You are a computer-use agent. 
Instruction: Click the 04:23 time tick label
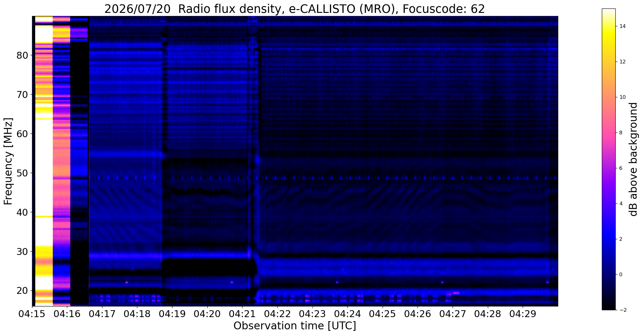point(312,314)
